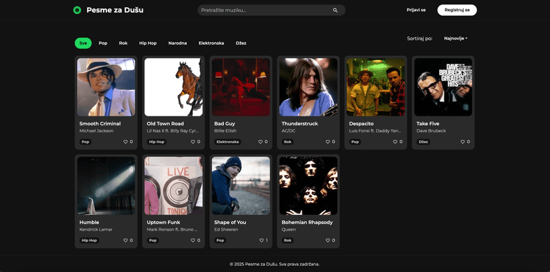This screenshot has height=272, width=550.
Task: Open Smooth Criminal album cover
Action: [x=106, y=87]
